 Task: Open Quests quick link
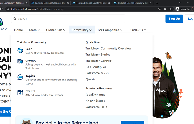point(90,79)
